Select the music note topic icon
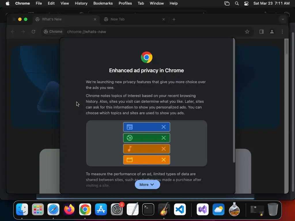Image resolution: width=295 pixels, height=221 pixels. pos(130,149)
